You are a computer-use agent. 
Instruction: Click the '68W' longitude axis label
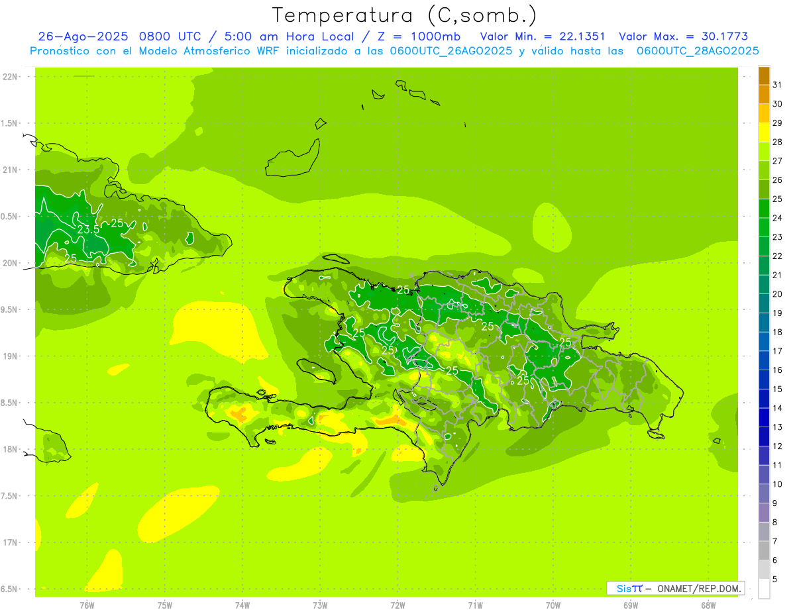tap(708, 605)
